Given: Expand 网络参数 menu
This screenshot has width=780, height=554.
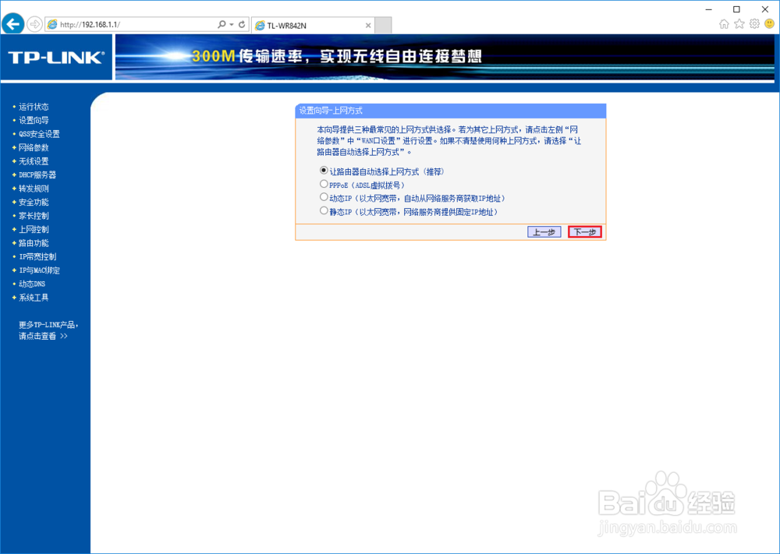Looking at the screenshot, I should (x=34, y=147).
